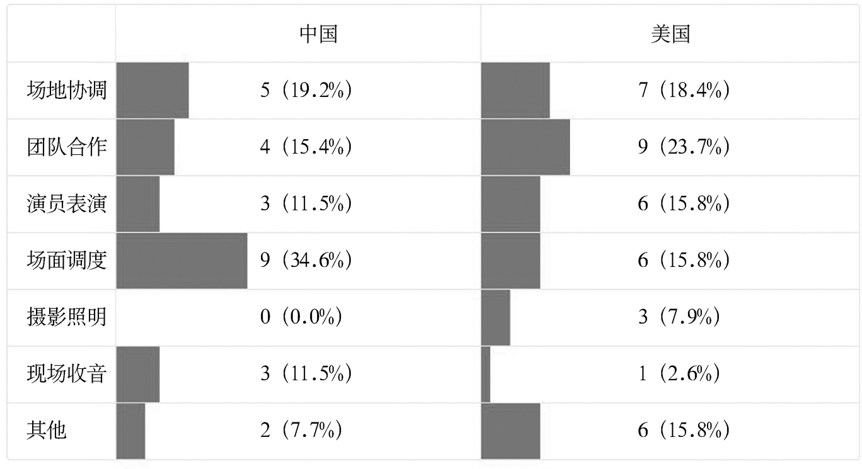Viewport: 862px width, 469px height.
Task: Click the 美国 column header
Action: click(670, 34)
